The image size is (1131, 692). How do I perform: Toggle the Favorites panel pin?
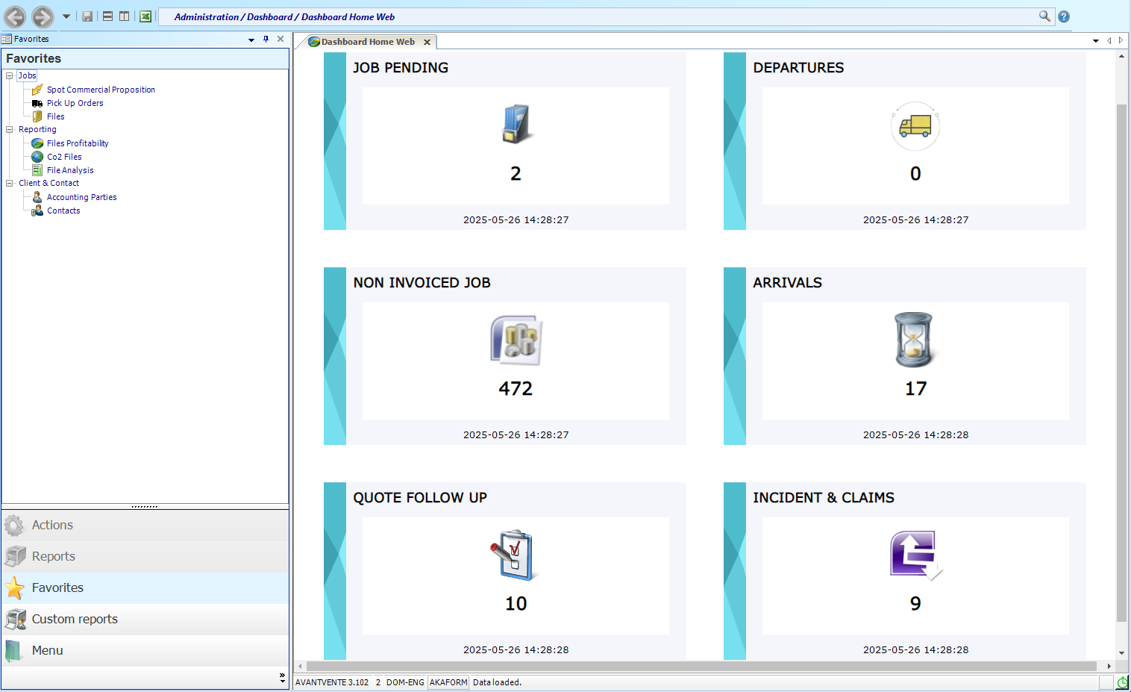266,39
